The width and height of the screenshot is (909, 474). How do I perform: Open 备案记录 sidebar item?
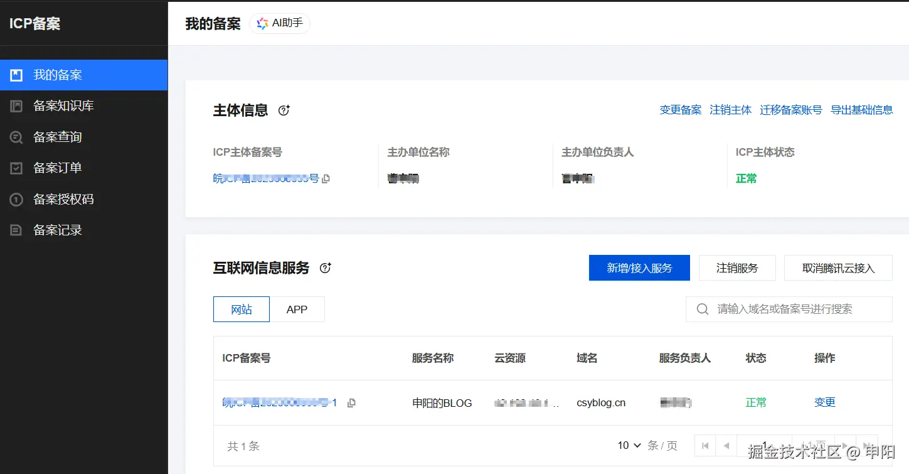click(x=83, y=230)
